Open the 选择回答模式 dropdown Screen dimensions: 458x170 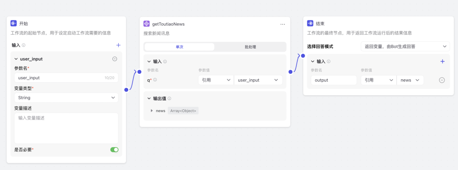point(405,46)
